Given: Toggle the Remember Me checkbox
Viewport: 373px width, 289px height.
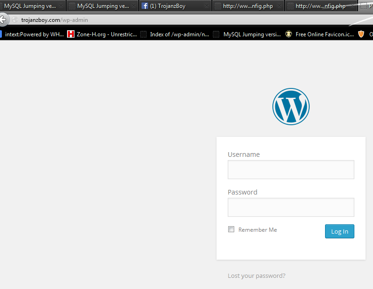Looking at the screenshot, I should (231, 229).
